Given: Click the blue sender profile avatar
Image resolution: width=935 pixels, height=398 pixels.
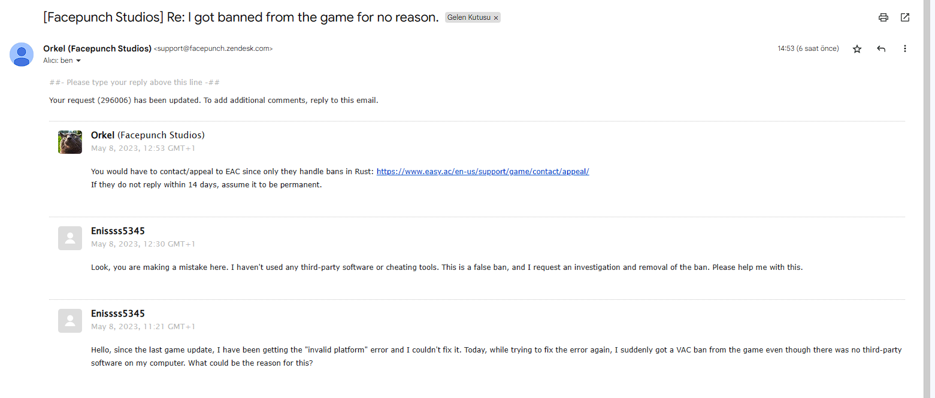Looking at the screenshot, I should pos(22,54).
